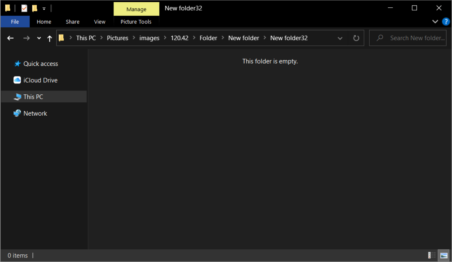Open the Customize Quick Access Toolbar dropdown

click(x=44, y=8)
